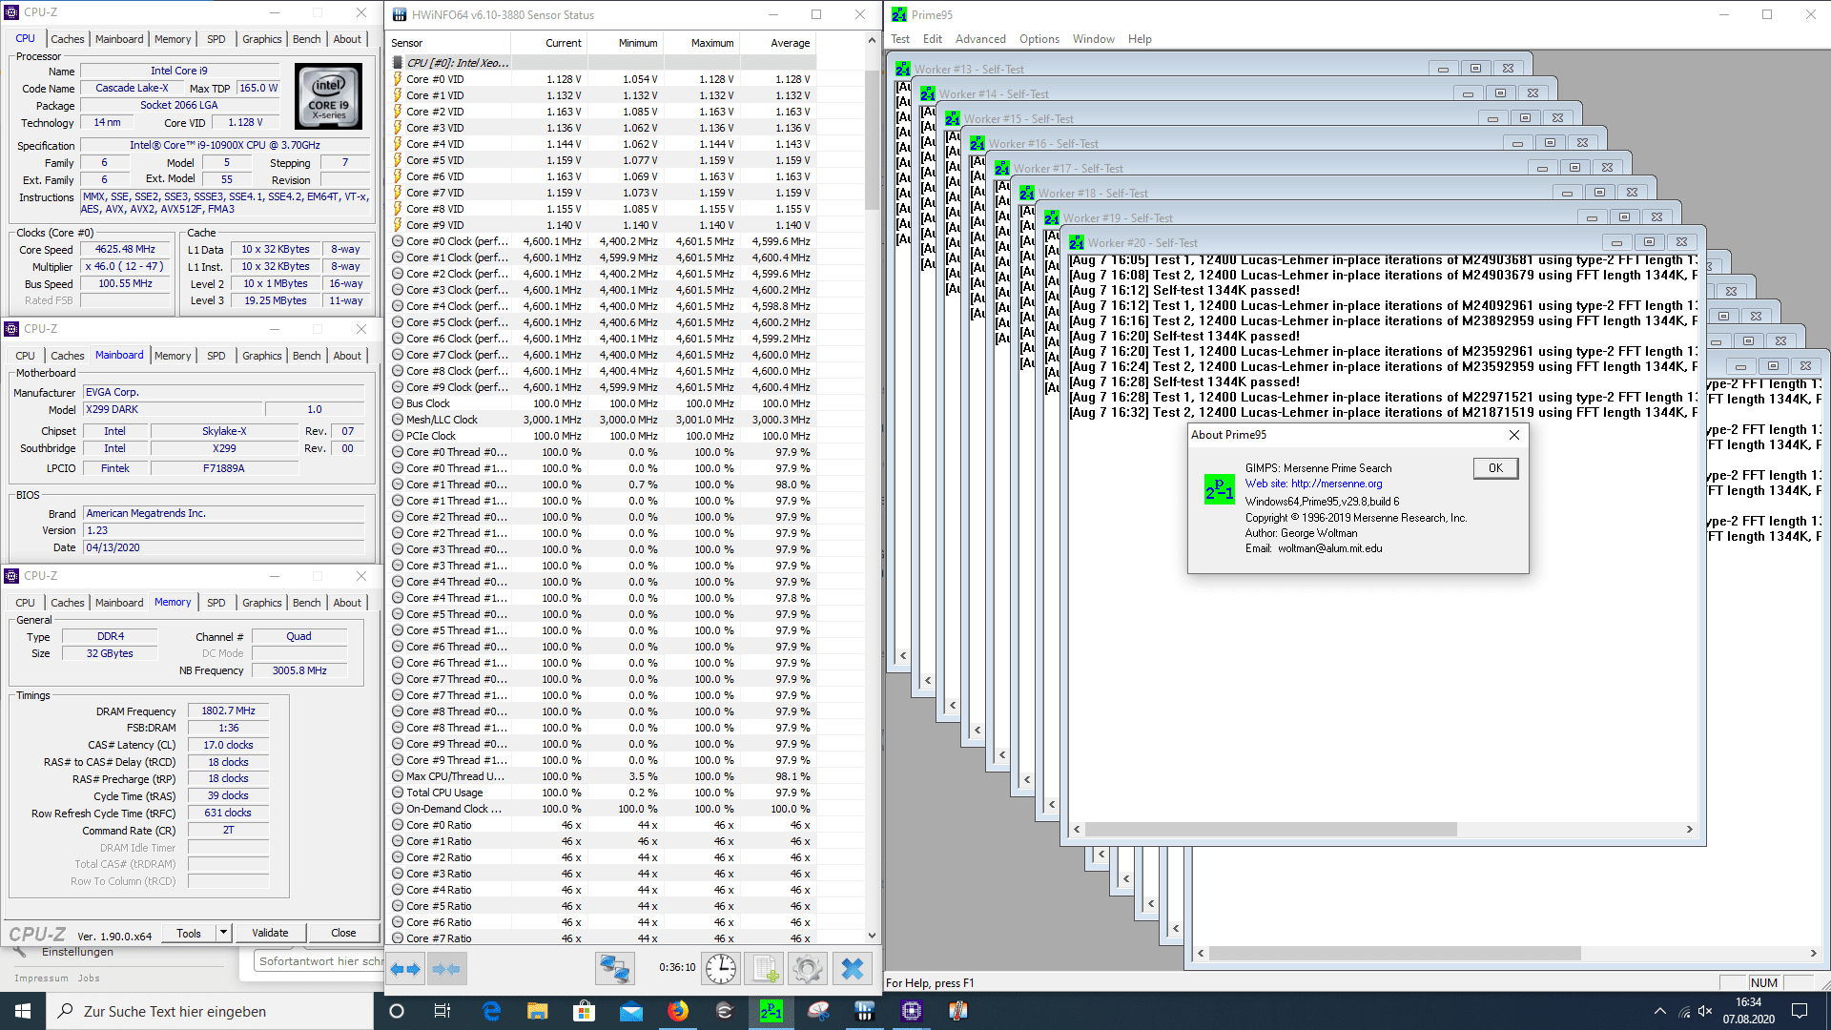The image size is (1831, 1030).
Task: Open HWiNFO remote network monitors icon
Action: pos(615,969)
